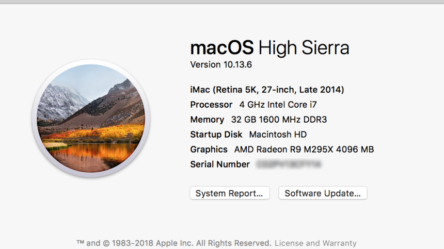Click the "Processor" label
The width and height of the screenshot is (444, 249).
click(x=211, y=105)
